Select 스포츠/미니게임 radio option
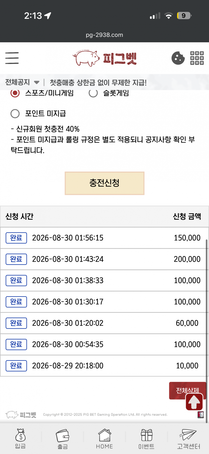209x454 pixels. [15, 93]
